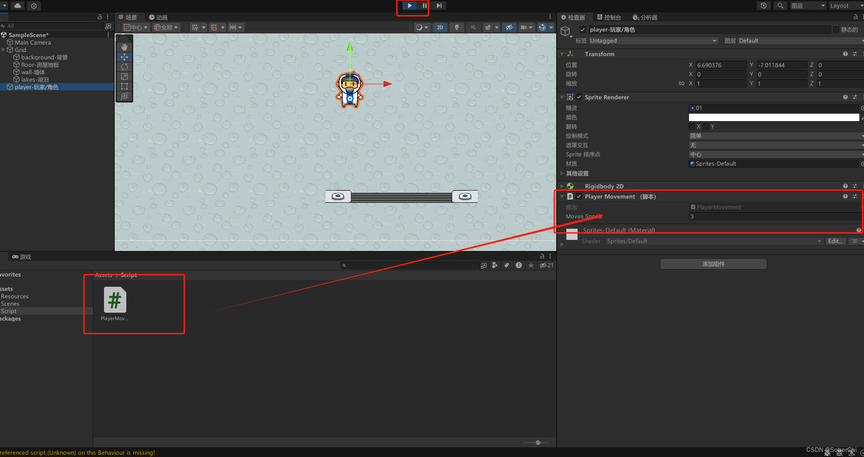Click the Step frame button
The height and width of the screenshot is (457, 864).
click(439, 6)
